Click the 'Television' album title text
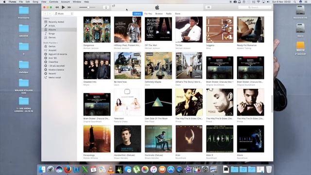 [119, 119]
